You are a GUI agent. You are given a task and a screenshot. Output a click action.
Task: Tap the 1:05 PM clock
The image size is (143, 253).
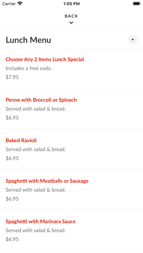click(71, 4)
